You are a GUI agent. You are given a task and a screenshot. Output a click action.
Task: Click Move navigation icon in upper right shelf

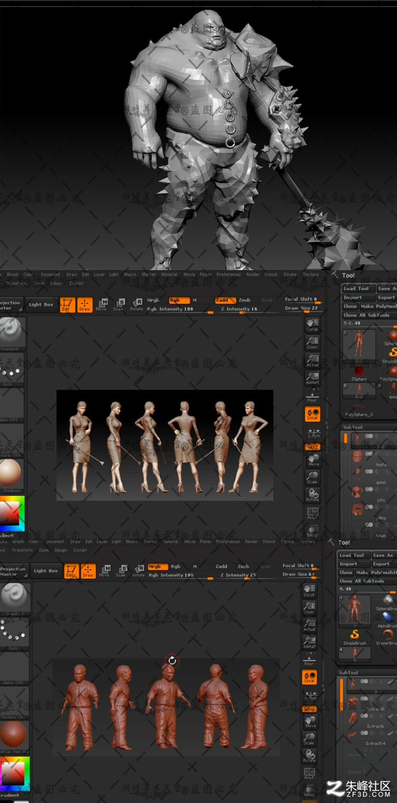pyautogui.click(x=313, y=460)
